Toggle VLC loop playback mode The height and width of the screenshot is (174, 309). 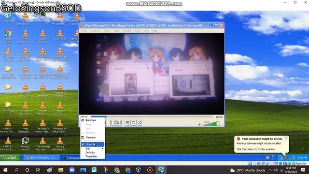(x=133, y=123)
